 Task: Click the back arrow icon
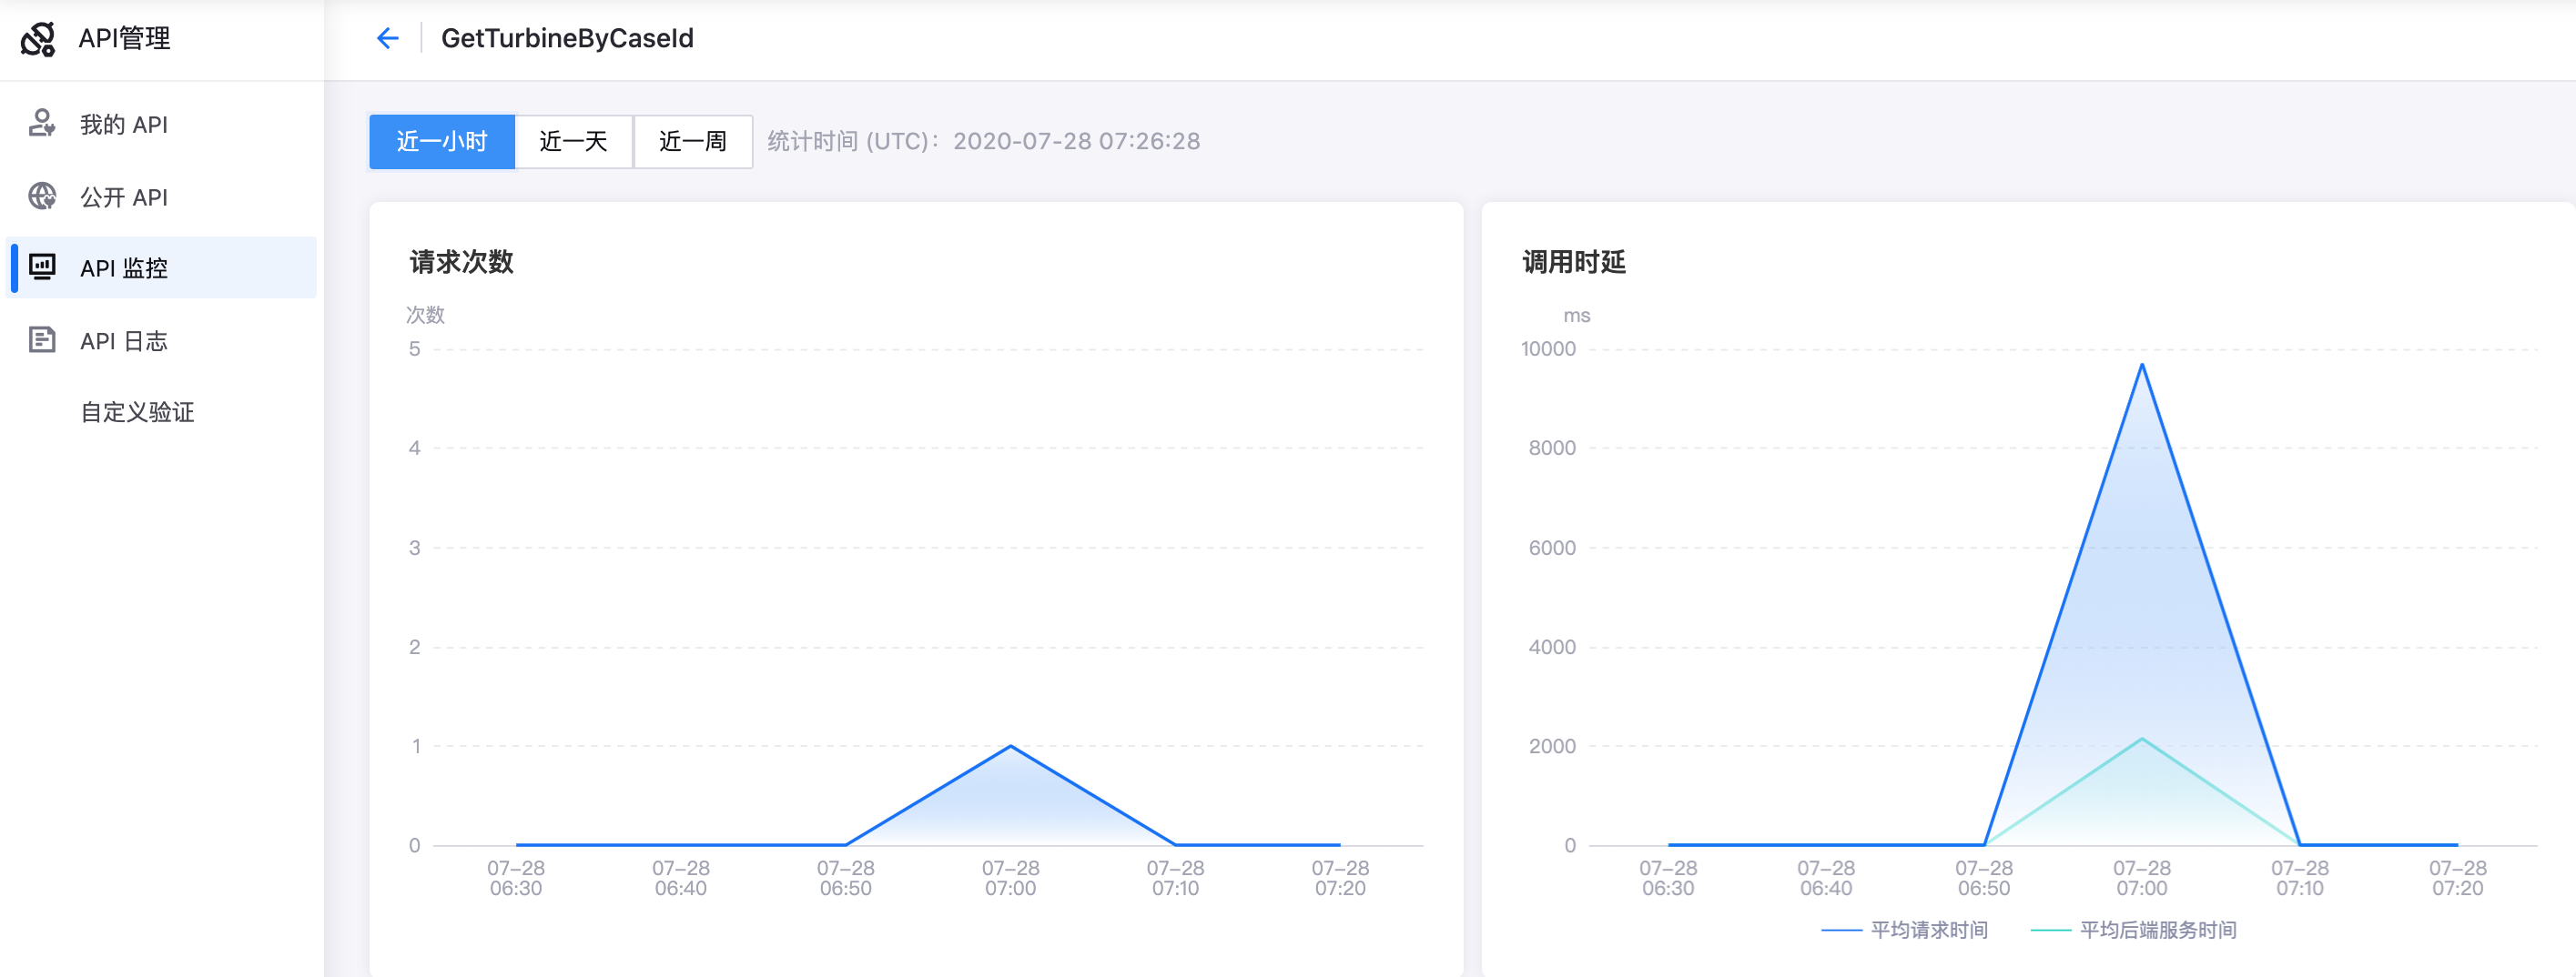pyautogui.click(x=387, y=39)
